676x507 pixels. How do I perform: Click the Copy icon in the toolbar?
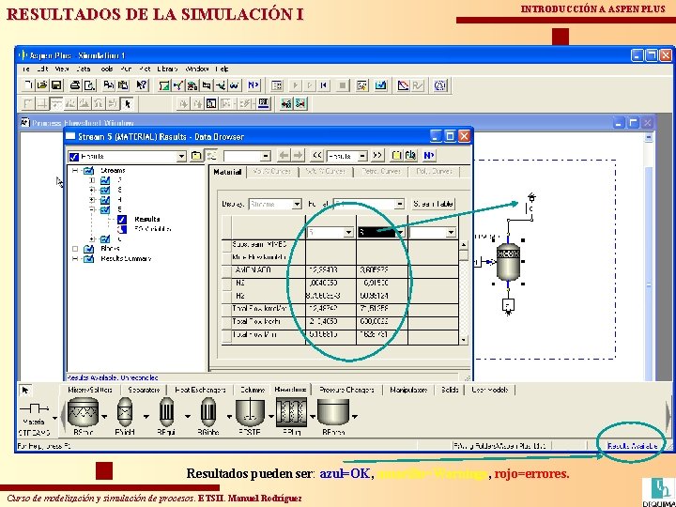click(x=110, y=85)
